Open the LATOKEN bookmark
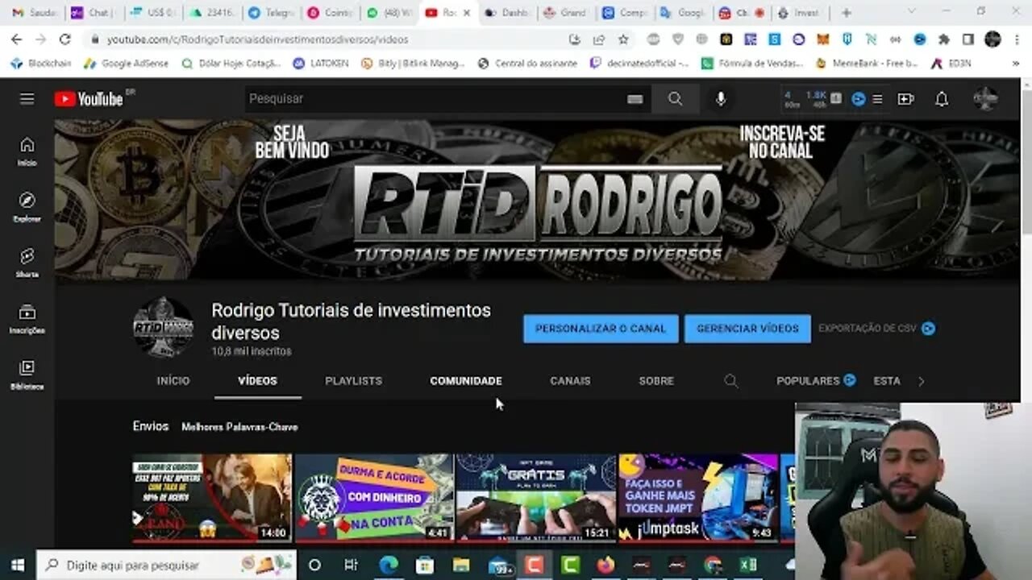The image size is (1032, 580). pyautogui.click(x=320, y=63)
